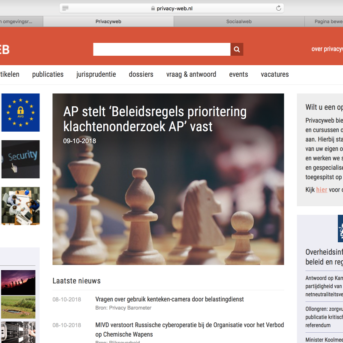Open the server racks thumbnail

pyautogui.click(x=18, y=332)
